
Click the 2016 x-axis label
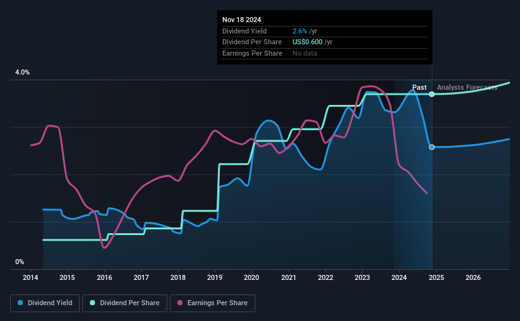pyautogui.click(x=105, y=277)
